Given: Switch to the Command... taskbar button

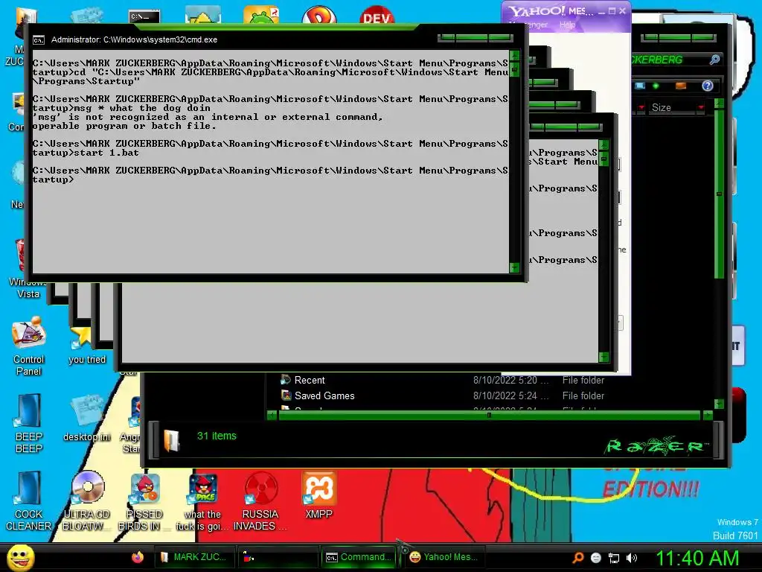Looking at the screenshot, I should pyautogui.click(x=359, y=557).
